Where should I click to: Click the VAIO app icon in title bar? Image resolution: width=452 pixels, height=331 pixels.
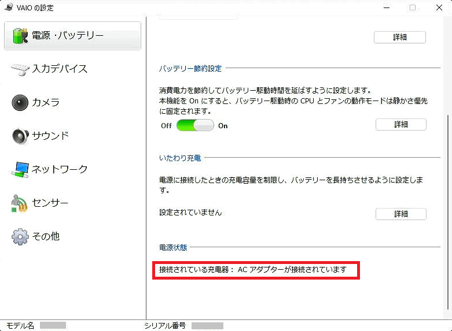(9, 7)
